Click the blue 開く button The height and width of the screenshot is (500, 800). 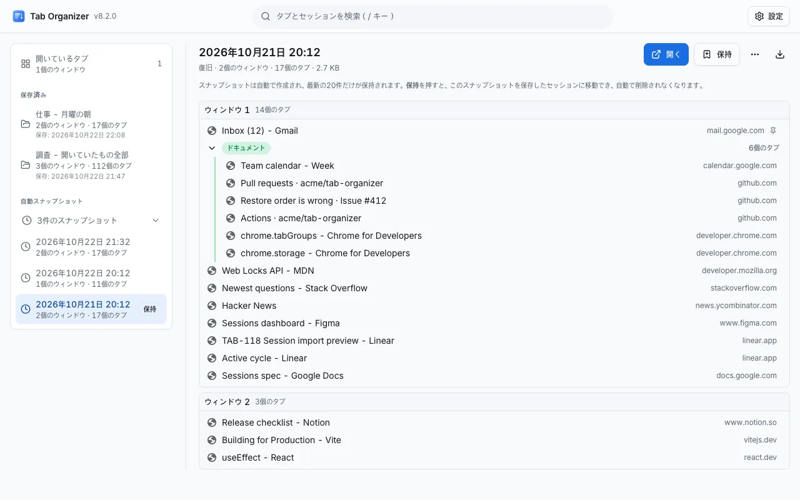point(666,54)
